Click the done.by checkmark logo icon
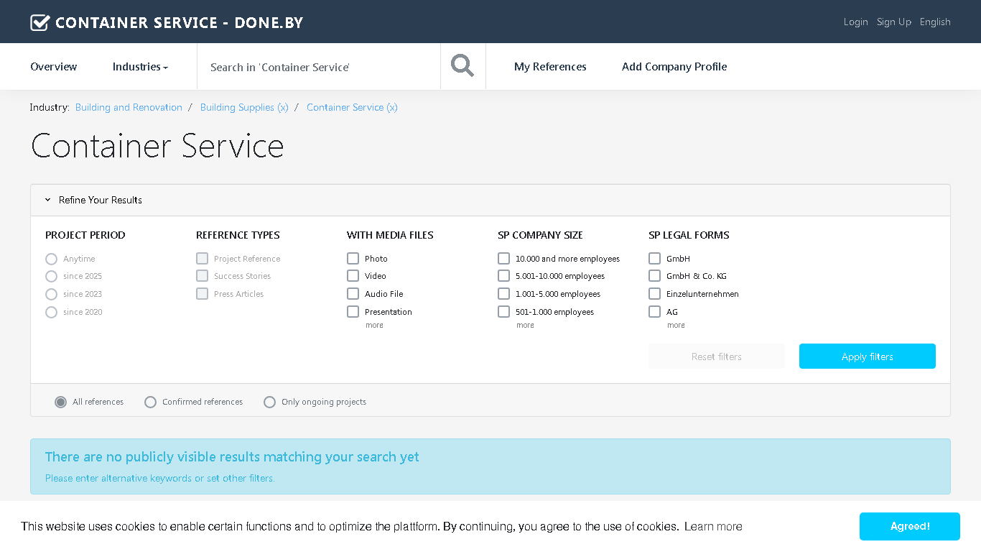Viewport: 981px width, 552px height. [x=39, y=22]
